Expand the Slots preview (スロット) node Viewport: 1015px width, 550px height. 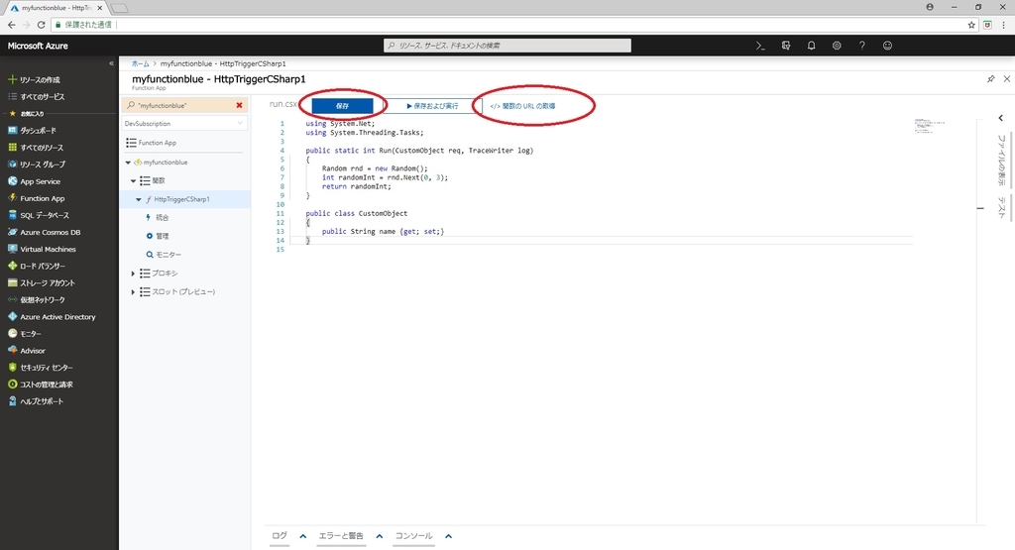click(x=133, y=292)
